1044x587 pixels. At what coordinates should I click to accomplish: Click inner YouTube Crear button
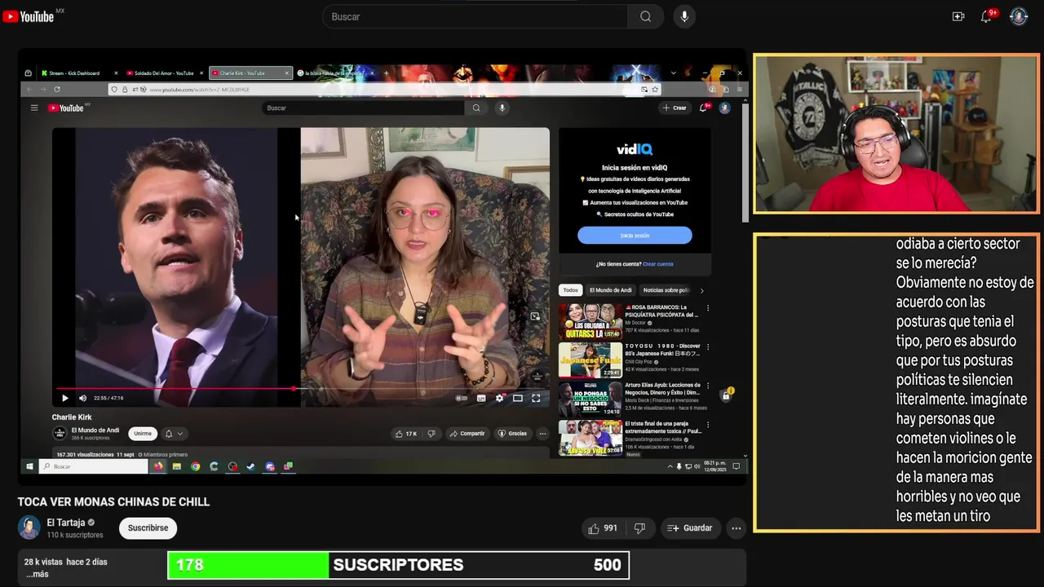tap(675, 108)
